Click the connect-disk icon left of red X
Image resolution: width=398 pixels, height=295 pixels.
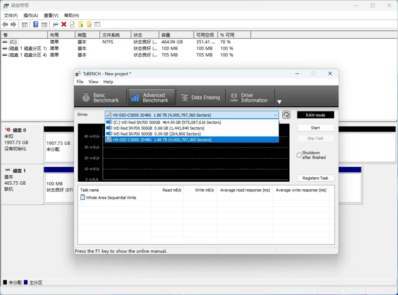point(55,24)
